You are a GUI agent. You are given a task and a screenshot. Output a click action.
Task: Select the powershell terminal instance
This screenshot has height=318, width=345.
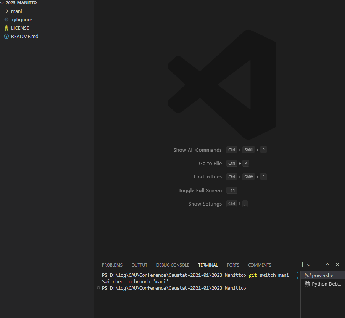(323, 275)
